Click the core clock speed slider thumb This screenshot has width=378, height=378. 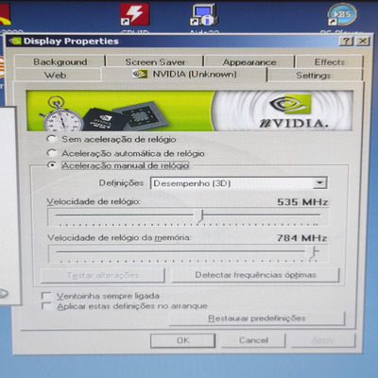[199, 216]
